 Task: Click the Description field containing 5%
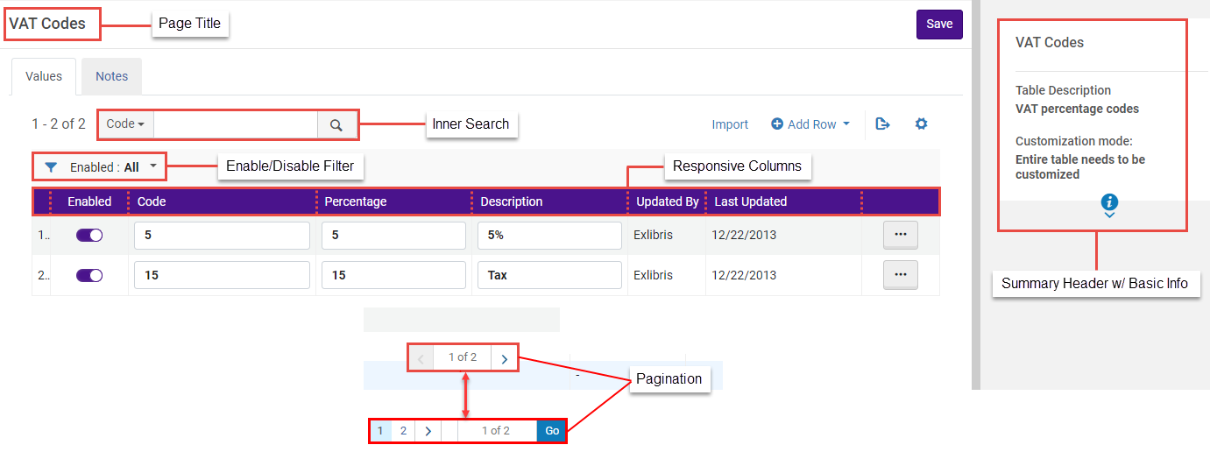pyautogui.click(x=549, y=236)
